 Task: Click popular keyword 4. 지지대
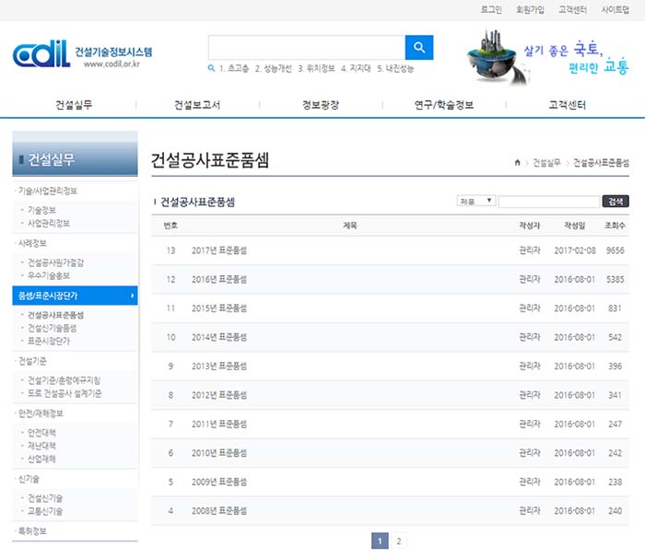(356, 68)
